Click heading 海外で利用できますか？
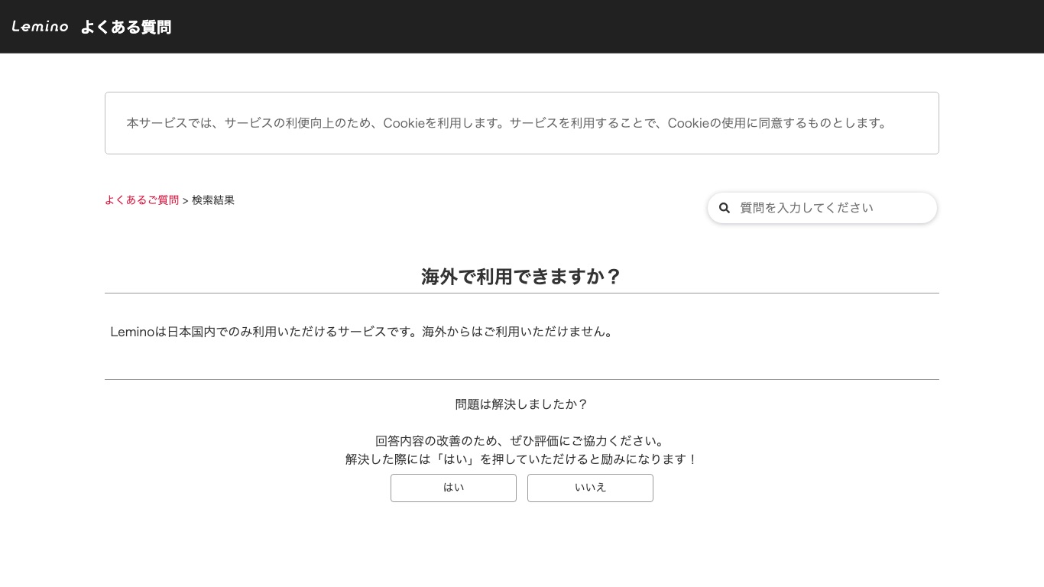The height and width of the screenshot is (587, 1044). pyautogui.click(x=522, y=277)
